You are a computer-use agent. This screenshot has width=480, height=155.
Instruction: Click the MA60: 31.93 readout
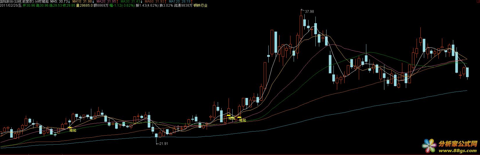click(154, 1)
